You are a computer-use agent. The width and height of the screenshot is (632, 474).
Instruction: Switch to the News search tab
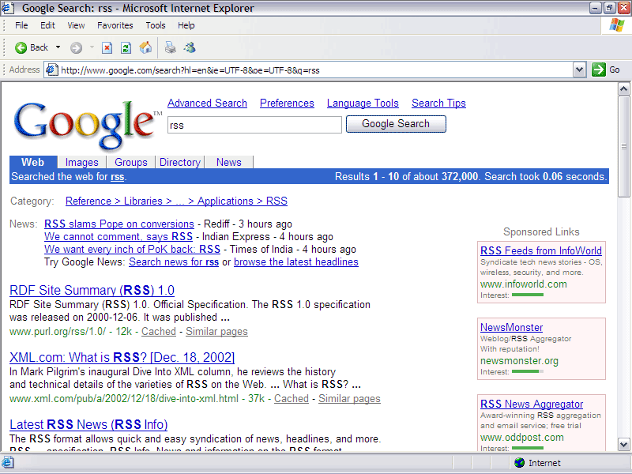click(x=229, y=162)
